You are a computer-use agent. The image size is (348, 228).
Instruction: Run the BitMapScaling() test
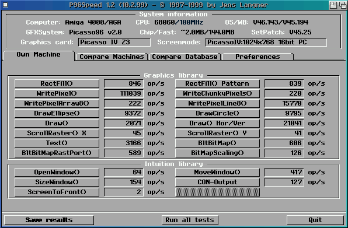pos(217,153)
